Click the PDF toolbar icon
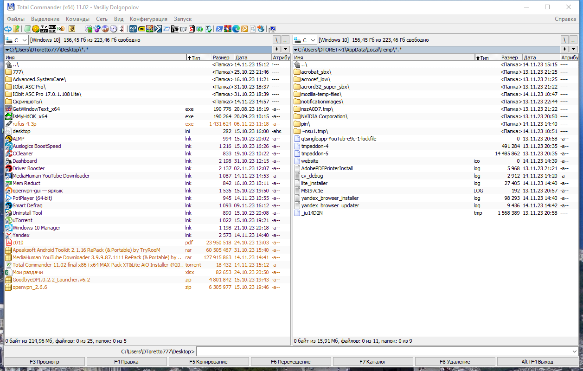This screenshot has height=371, width=583. tap(141, 29)
